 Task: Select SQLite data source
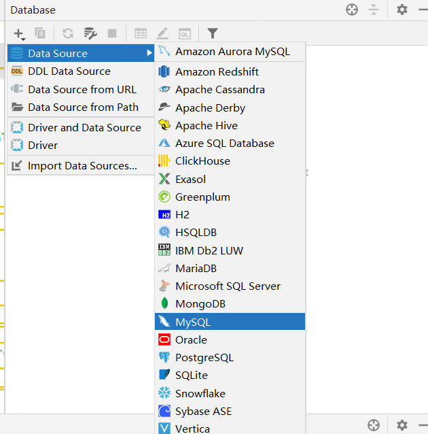(230, 375)
